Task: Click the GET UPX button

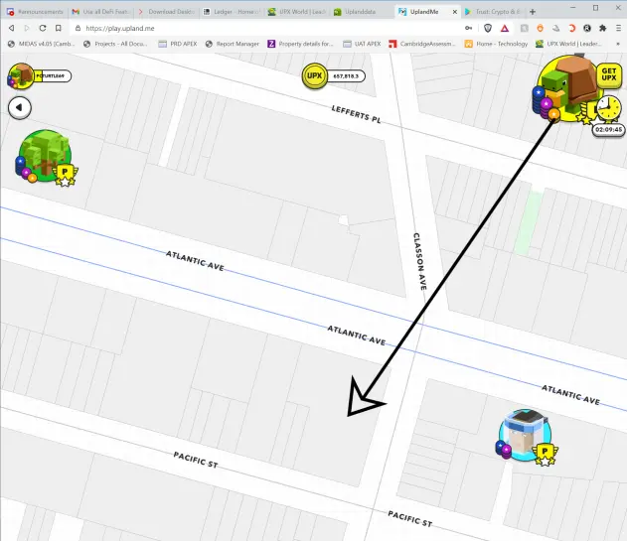Action: coord(608,74)
